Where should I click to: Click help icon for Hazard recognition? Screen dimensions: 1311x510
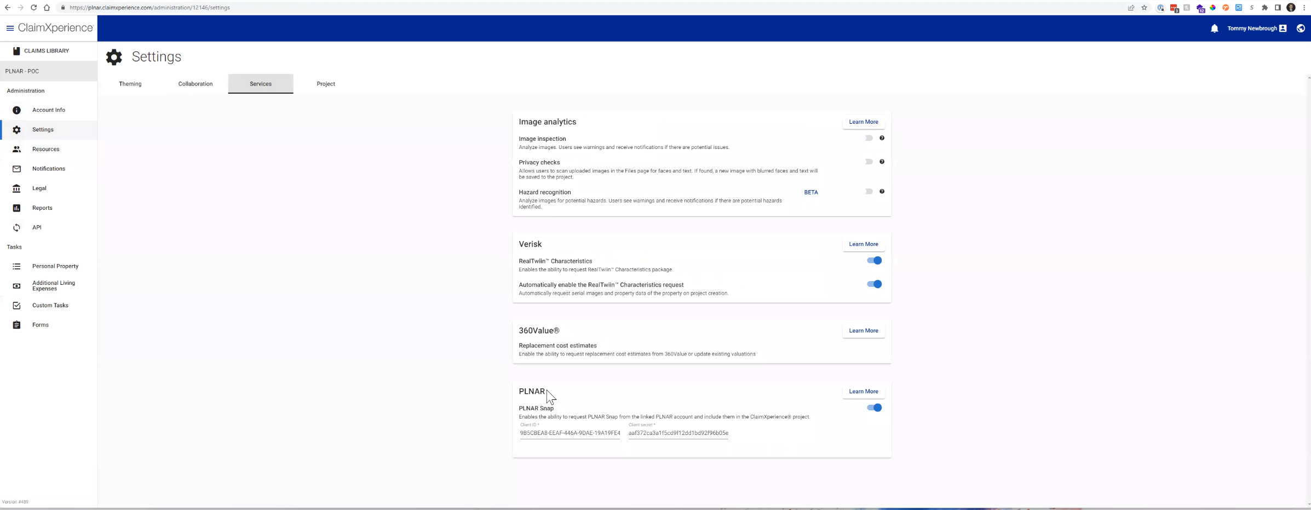(882, 191)
